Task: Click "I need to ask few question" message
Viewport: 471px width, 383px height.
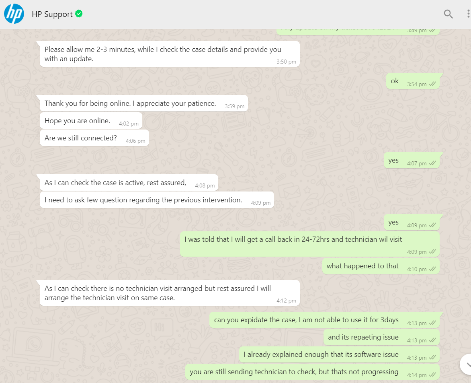Action: click(x=143, y=200)
